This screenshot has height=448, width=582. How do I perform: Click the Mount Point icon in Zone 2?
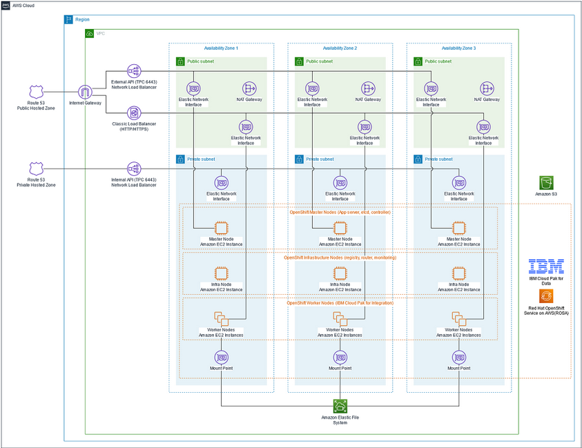[x=340, y=358]
